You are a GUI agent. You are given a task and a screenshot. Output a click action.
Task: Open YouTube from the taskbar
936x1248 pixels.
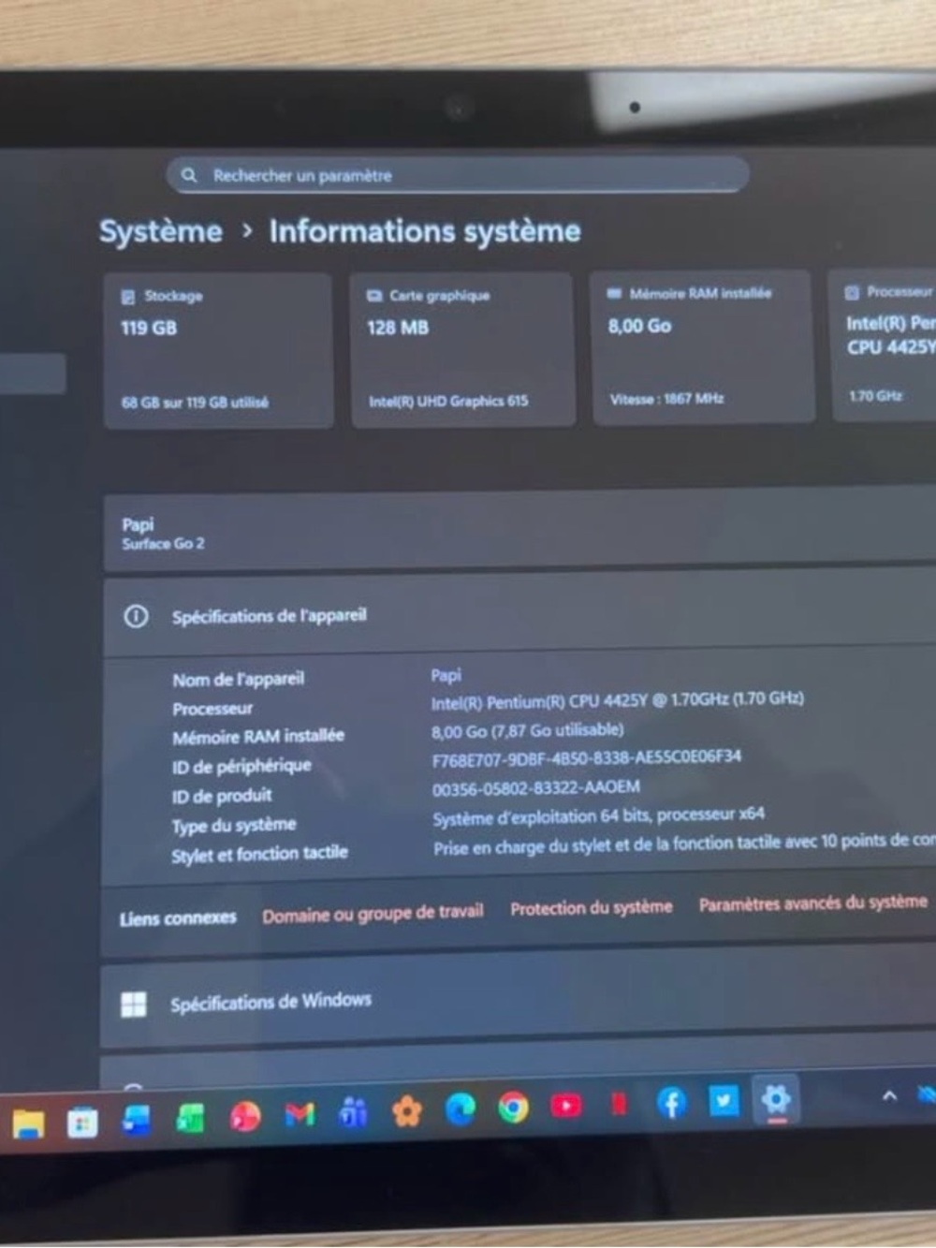click(565, 1106)
